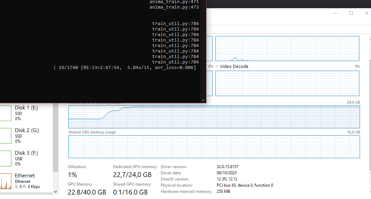
Task: Click the upper-right GPU engine graph
Action: (287, 48)
